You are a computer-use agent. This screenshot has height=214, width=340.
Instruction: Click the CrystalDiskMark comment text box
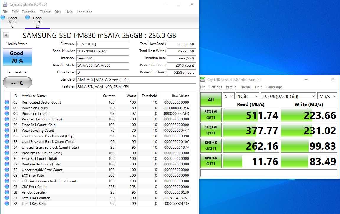coord(269,173)
